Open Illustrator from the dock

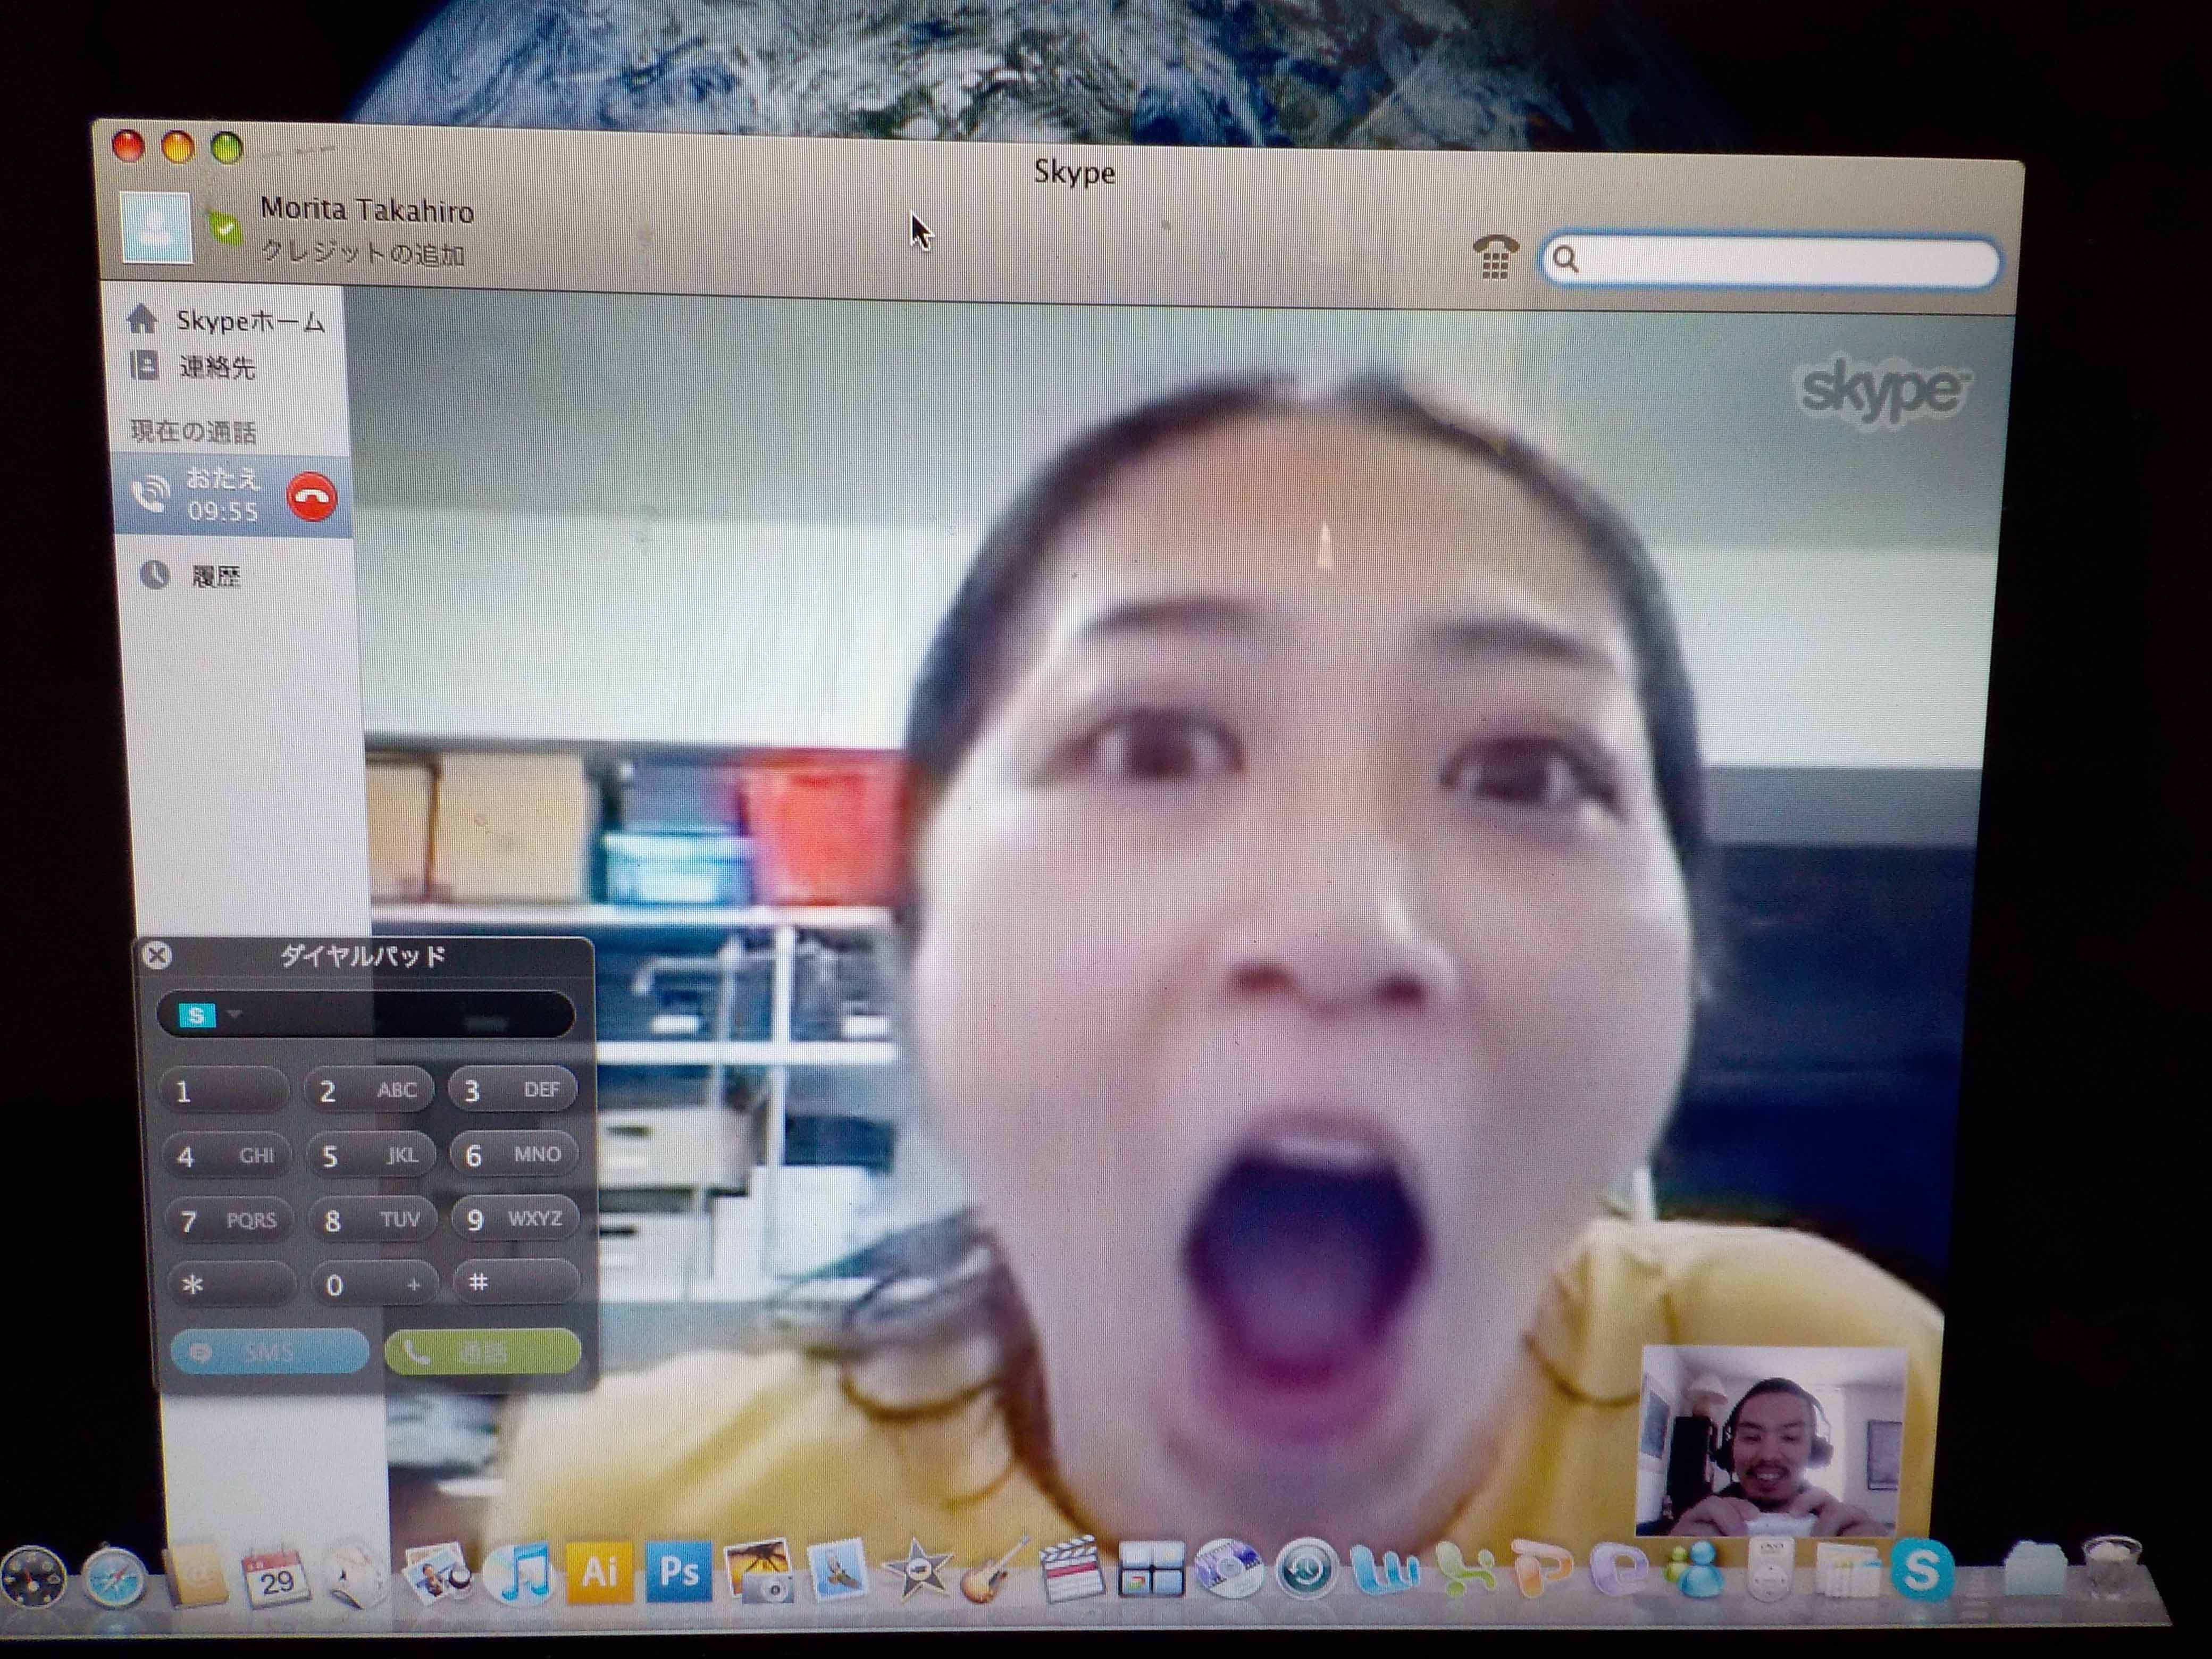coord(599,1572)
